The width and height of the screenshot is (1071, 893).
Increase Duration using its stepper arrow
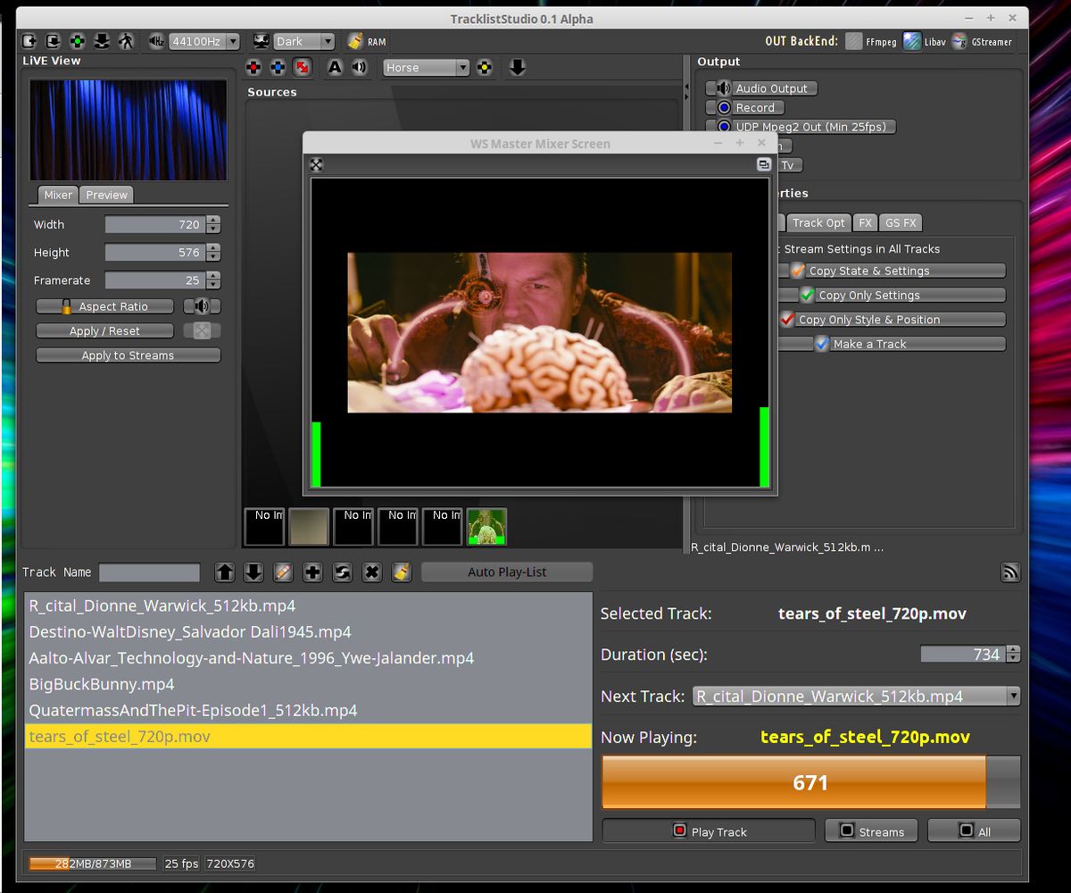[1013, 649]
